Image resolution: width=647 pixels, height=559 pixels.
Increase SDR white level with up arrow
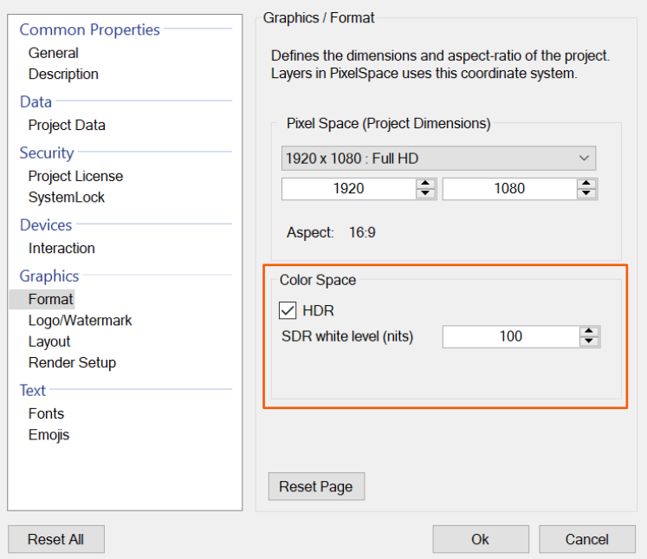click(589, 331)
